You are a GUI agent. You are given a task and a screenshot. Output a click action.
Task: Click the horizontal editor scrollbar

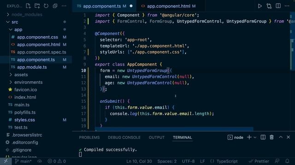pyautogui.click(x=174, y=129)
